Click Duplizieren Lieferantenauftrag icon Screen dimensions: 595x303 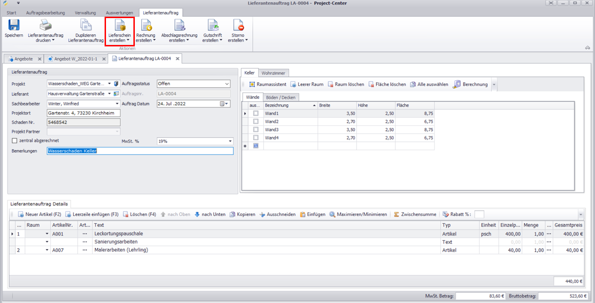pyautogui.click(x=86, y=26)
